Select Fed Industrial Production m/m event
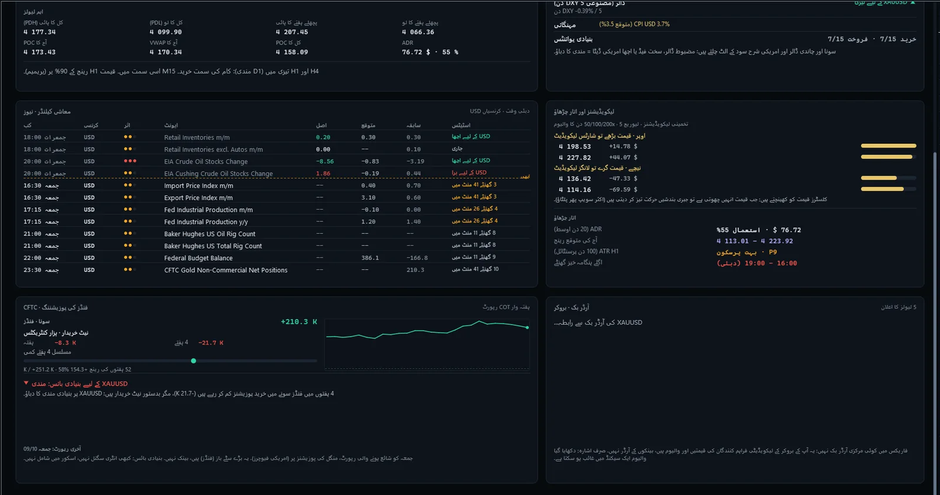This screenshot has height=495, width=940. (x=209, y=210)
